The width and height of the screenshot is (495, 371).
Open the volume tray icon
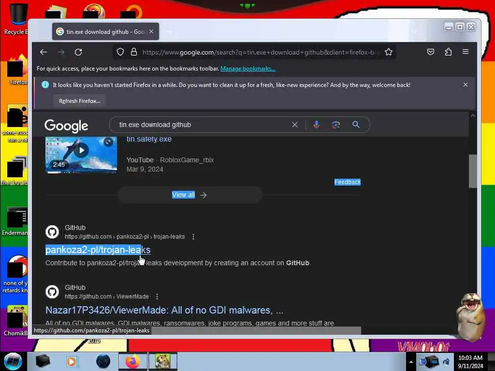point(446,362)
